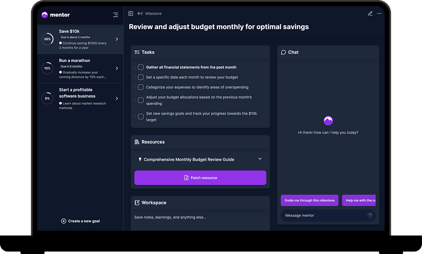Open the three-dot more options menu
Screen dimensions: 422x254
tap(379, 14)
